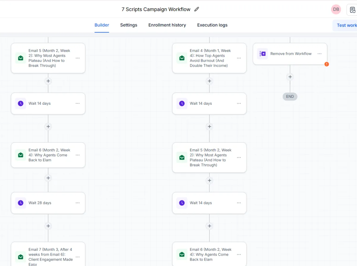Switch to the Builder tab

point(102,25)
